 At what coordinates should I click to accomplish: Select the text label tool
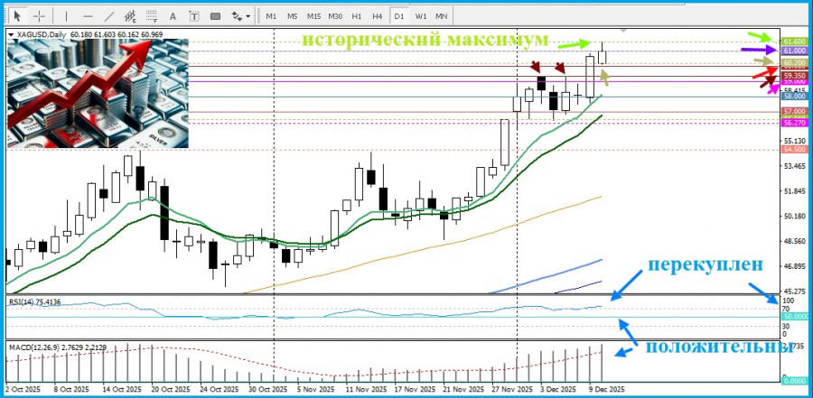(194, 16)
